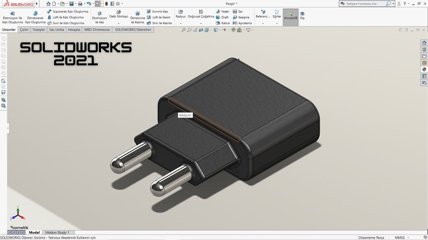428x240 pixels.
Task: Open the Options gear icon
Action: click(x=117, y=4)
